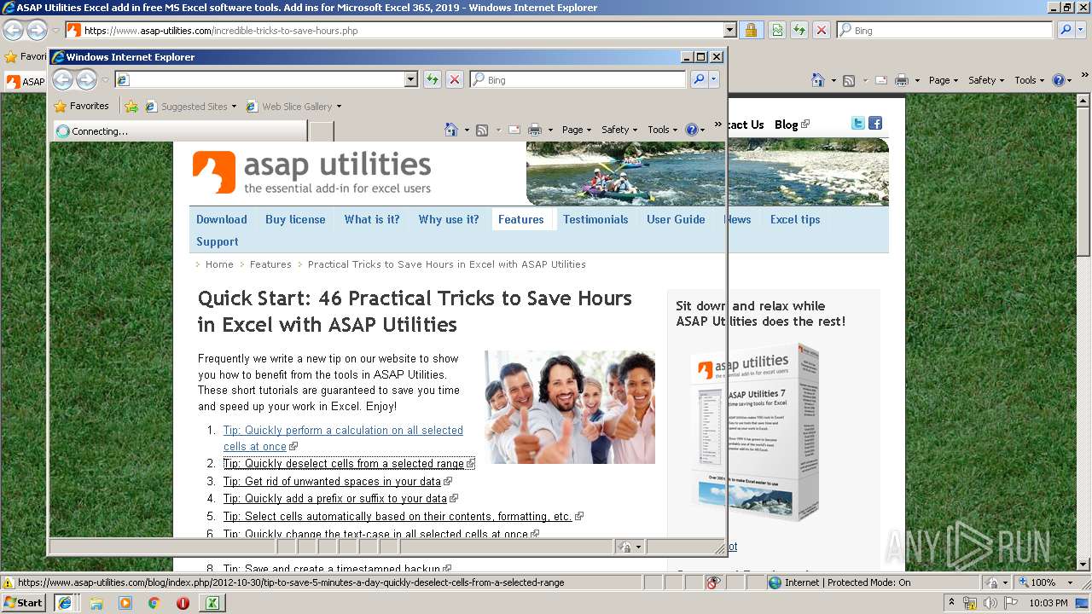This screenshot has width=1092, height=614.
Task: Open Support tab
Action: point(218,241)
